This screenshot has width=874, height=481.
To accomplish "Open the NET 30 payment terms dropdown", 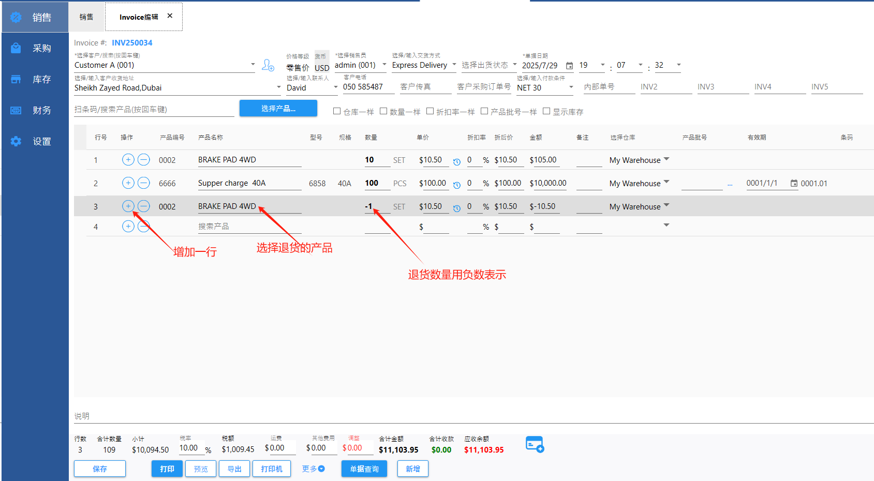I will point(571,87).
